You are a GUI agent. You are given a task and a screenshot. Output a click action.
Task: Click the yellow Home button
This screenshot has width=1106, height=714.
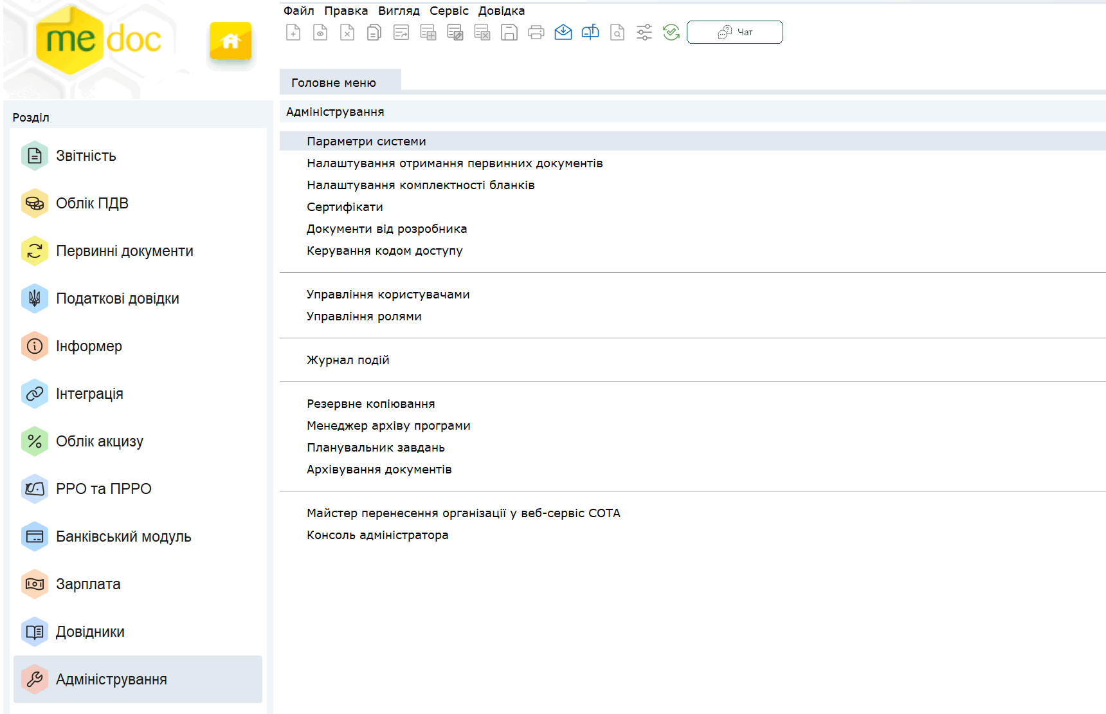[x=230, y=41]
